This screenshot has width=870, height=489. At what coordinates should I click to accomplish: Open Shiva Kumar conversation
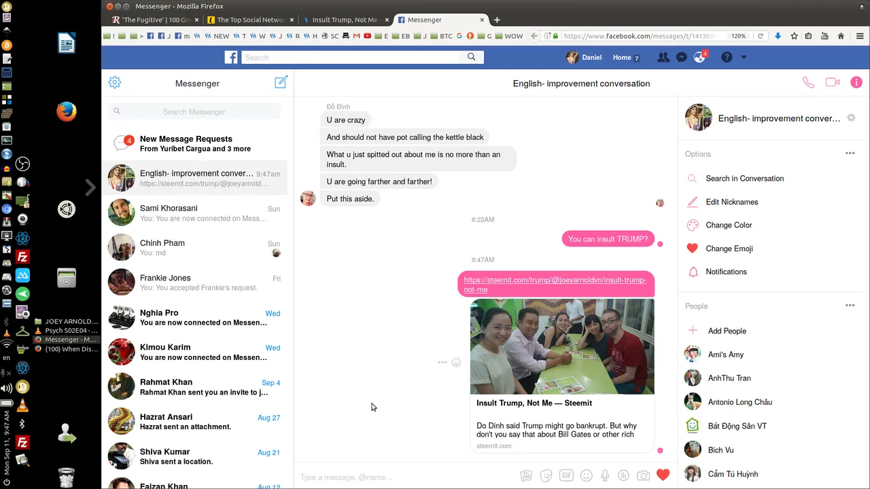(x=194, y=456)
